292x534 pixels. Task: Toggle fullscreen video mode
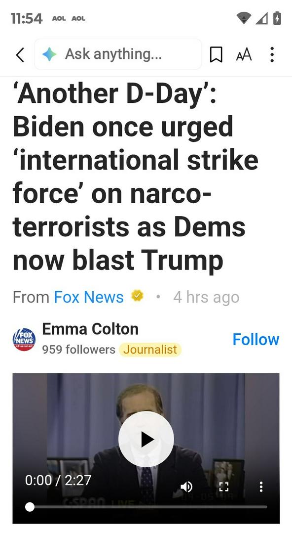(x=223, y=487)
